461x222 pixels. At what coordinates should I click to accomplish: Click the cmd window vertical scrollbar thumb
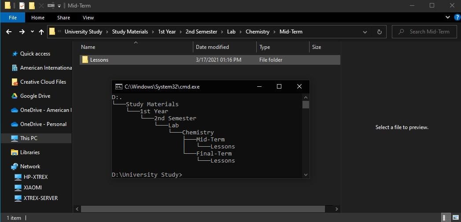click(306, 104)
